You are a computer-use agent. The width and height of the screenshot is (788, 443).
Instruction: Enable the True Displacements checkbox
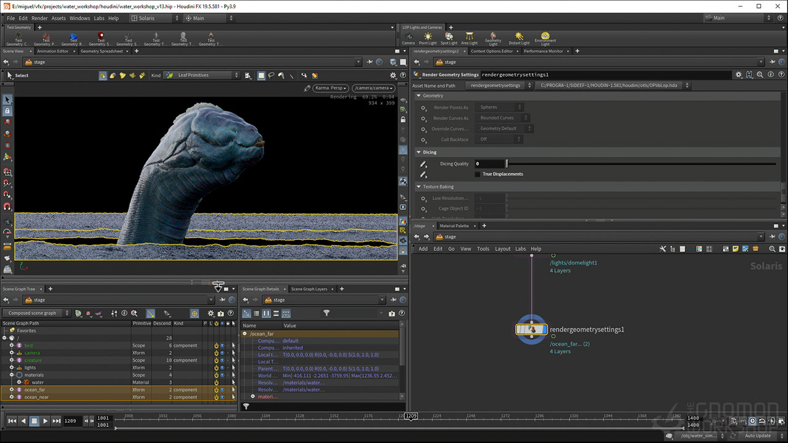pos(478,174)
